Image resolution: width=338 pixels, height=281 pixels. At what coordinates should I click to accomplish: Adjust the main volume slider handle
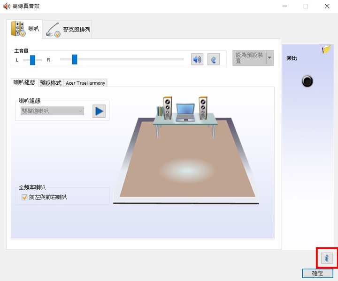[75, 59]
